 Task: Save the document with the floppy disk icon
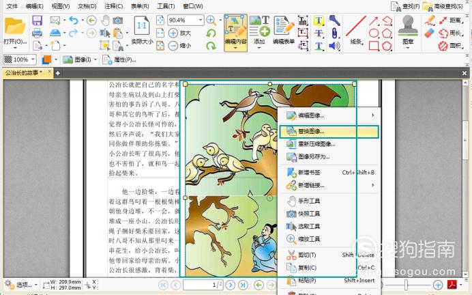pos(37,20)
